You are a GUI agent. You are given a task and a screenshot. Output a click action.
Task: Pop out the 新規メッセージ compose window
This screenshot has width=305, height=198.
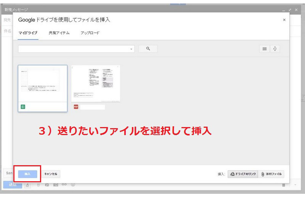click(290, 10)
